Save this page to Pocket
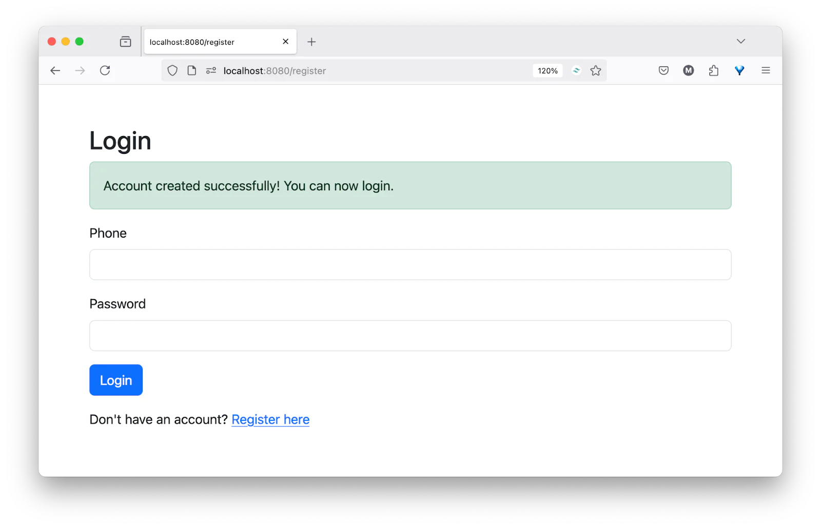Viewport: 821px width, 528px height. (663, 70)
